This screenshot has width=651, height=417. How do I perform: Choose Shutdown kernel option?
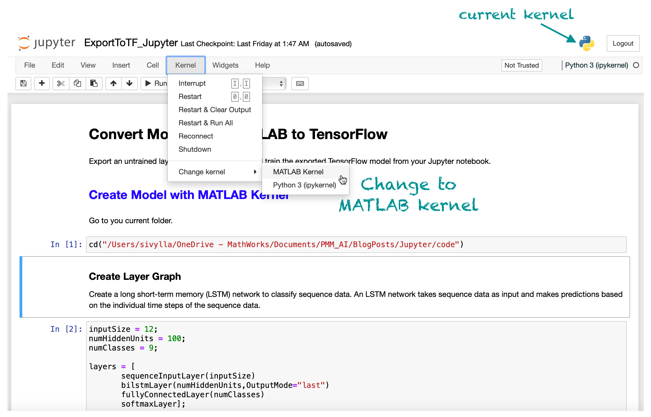coord(215,149)
